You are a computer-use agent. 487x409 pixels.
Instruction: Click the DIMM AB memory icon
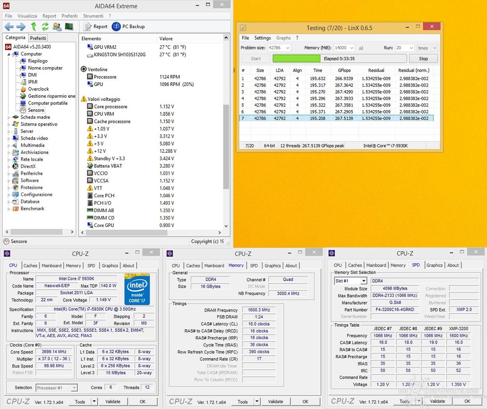tap(90, 210)
